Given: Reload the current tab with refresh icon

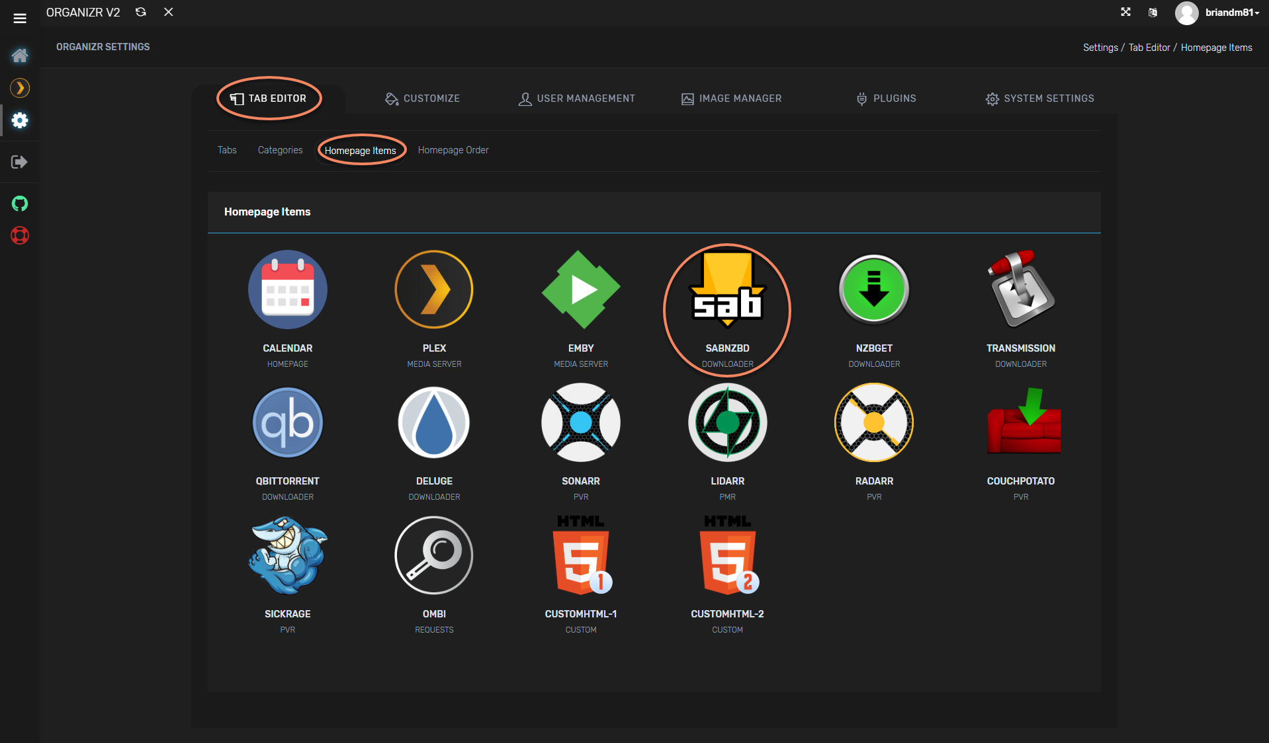Looking at the screenshot, I should [141, 12].
